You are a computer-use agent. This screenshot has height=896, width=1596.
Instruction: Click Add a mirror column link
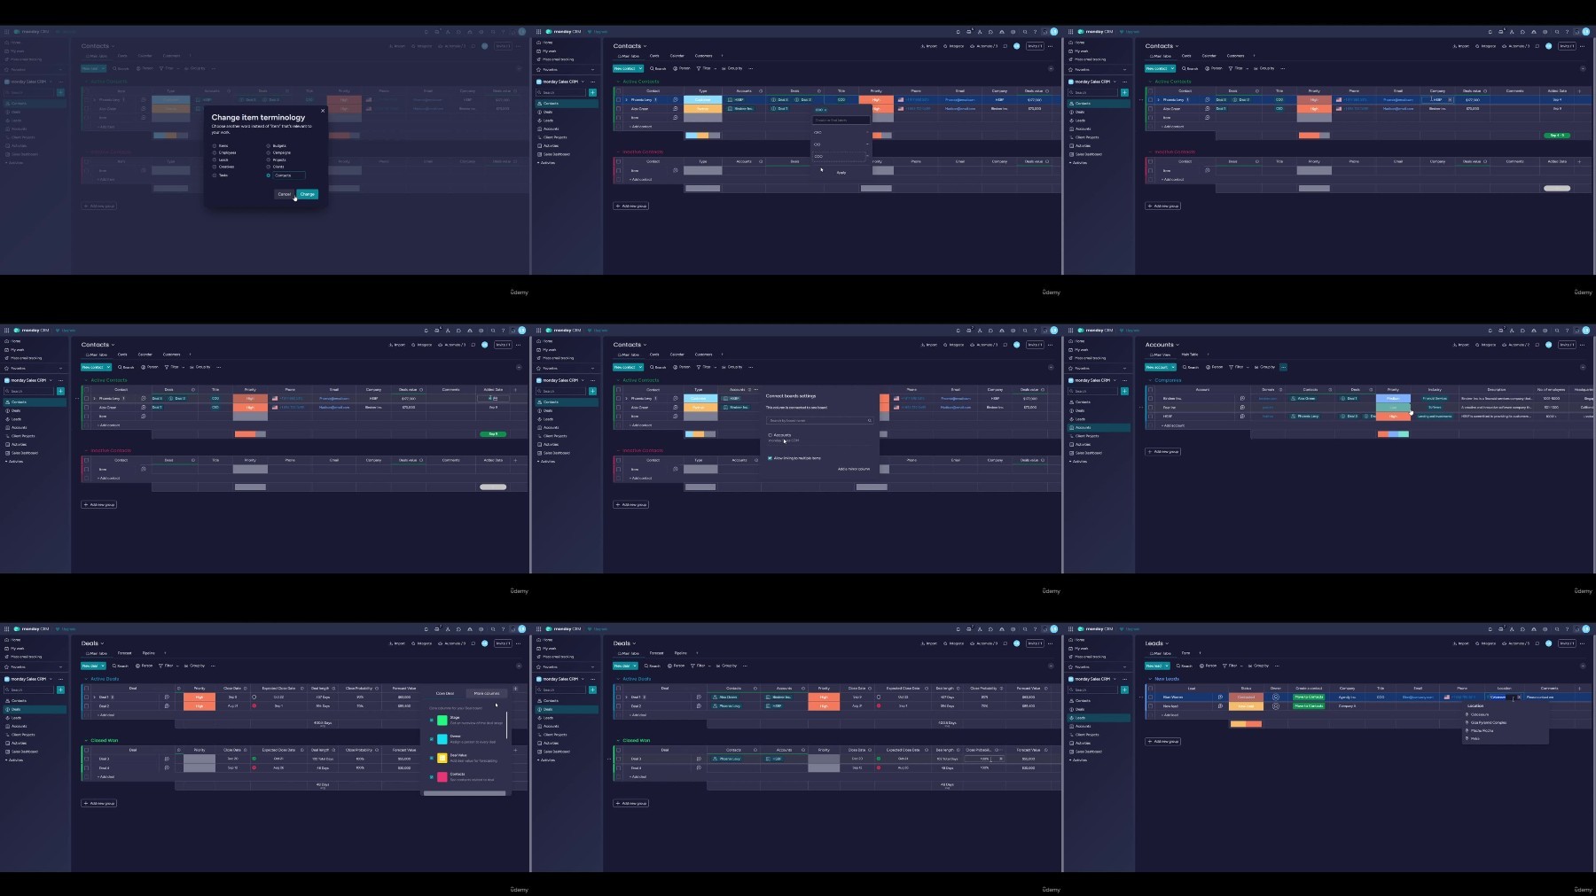click(854, 469)
